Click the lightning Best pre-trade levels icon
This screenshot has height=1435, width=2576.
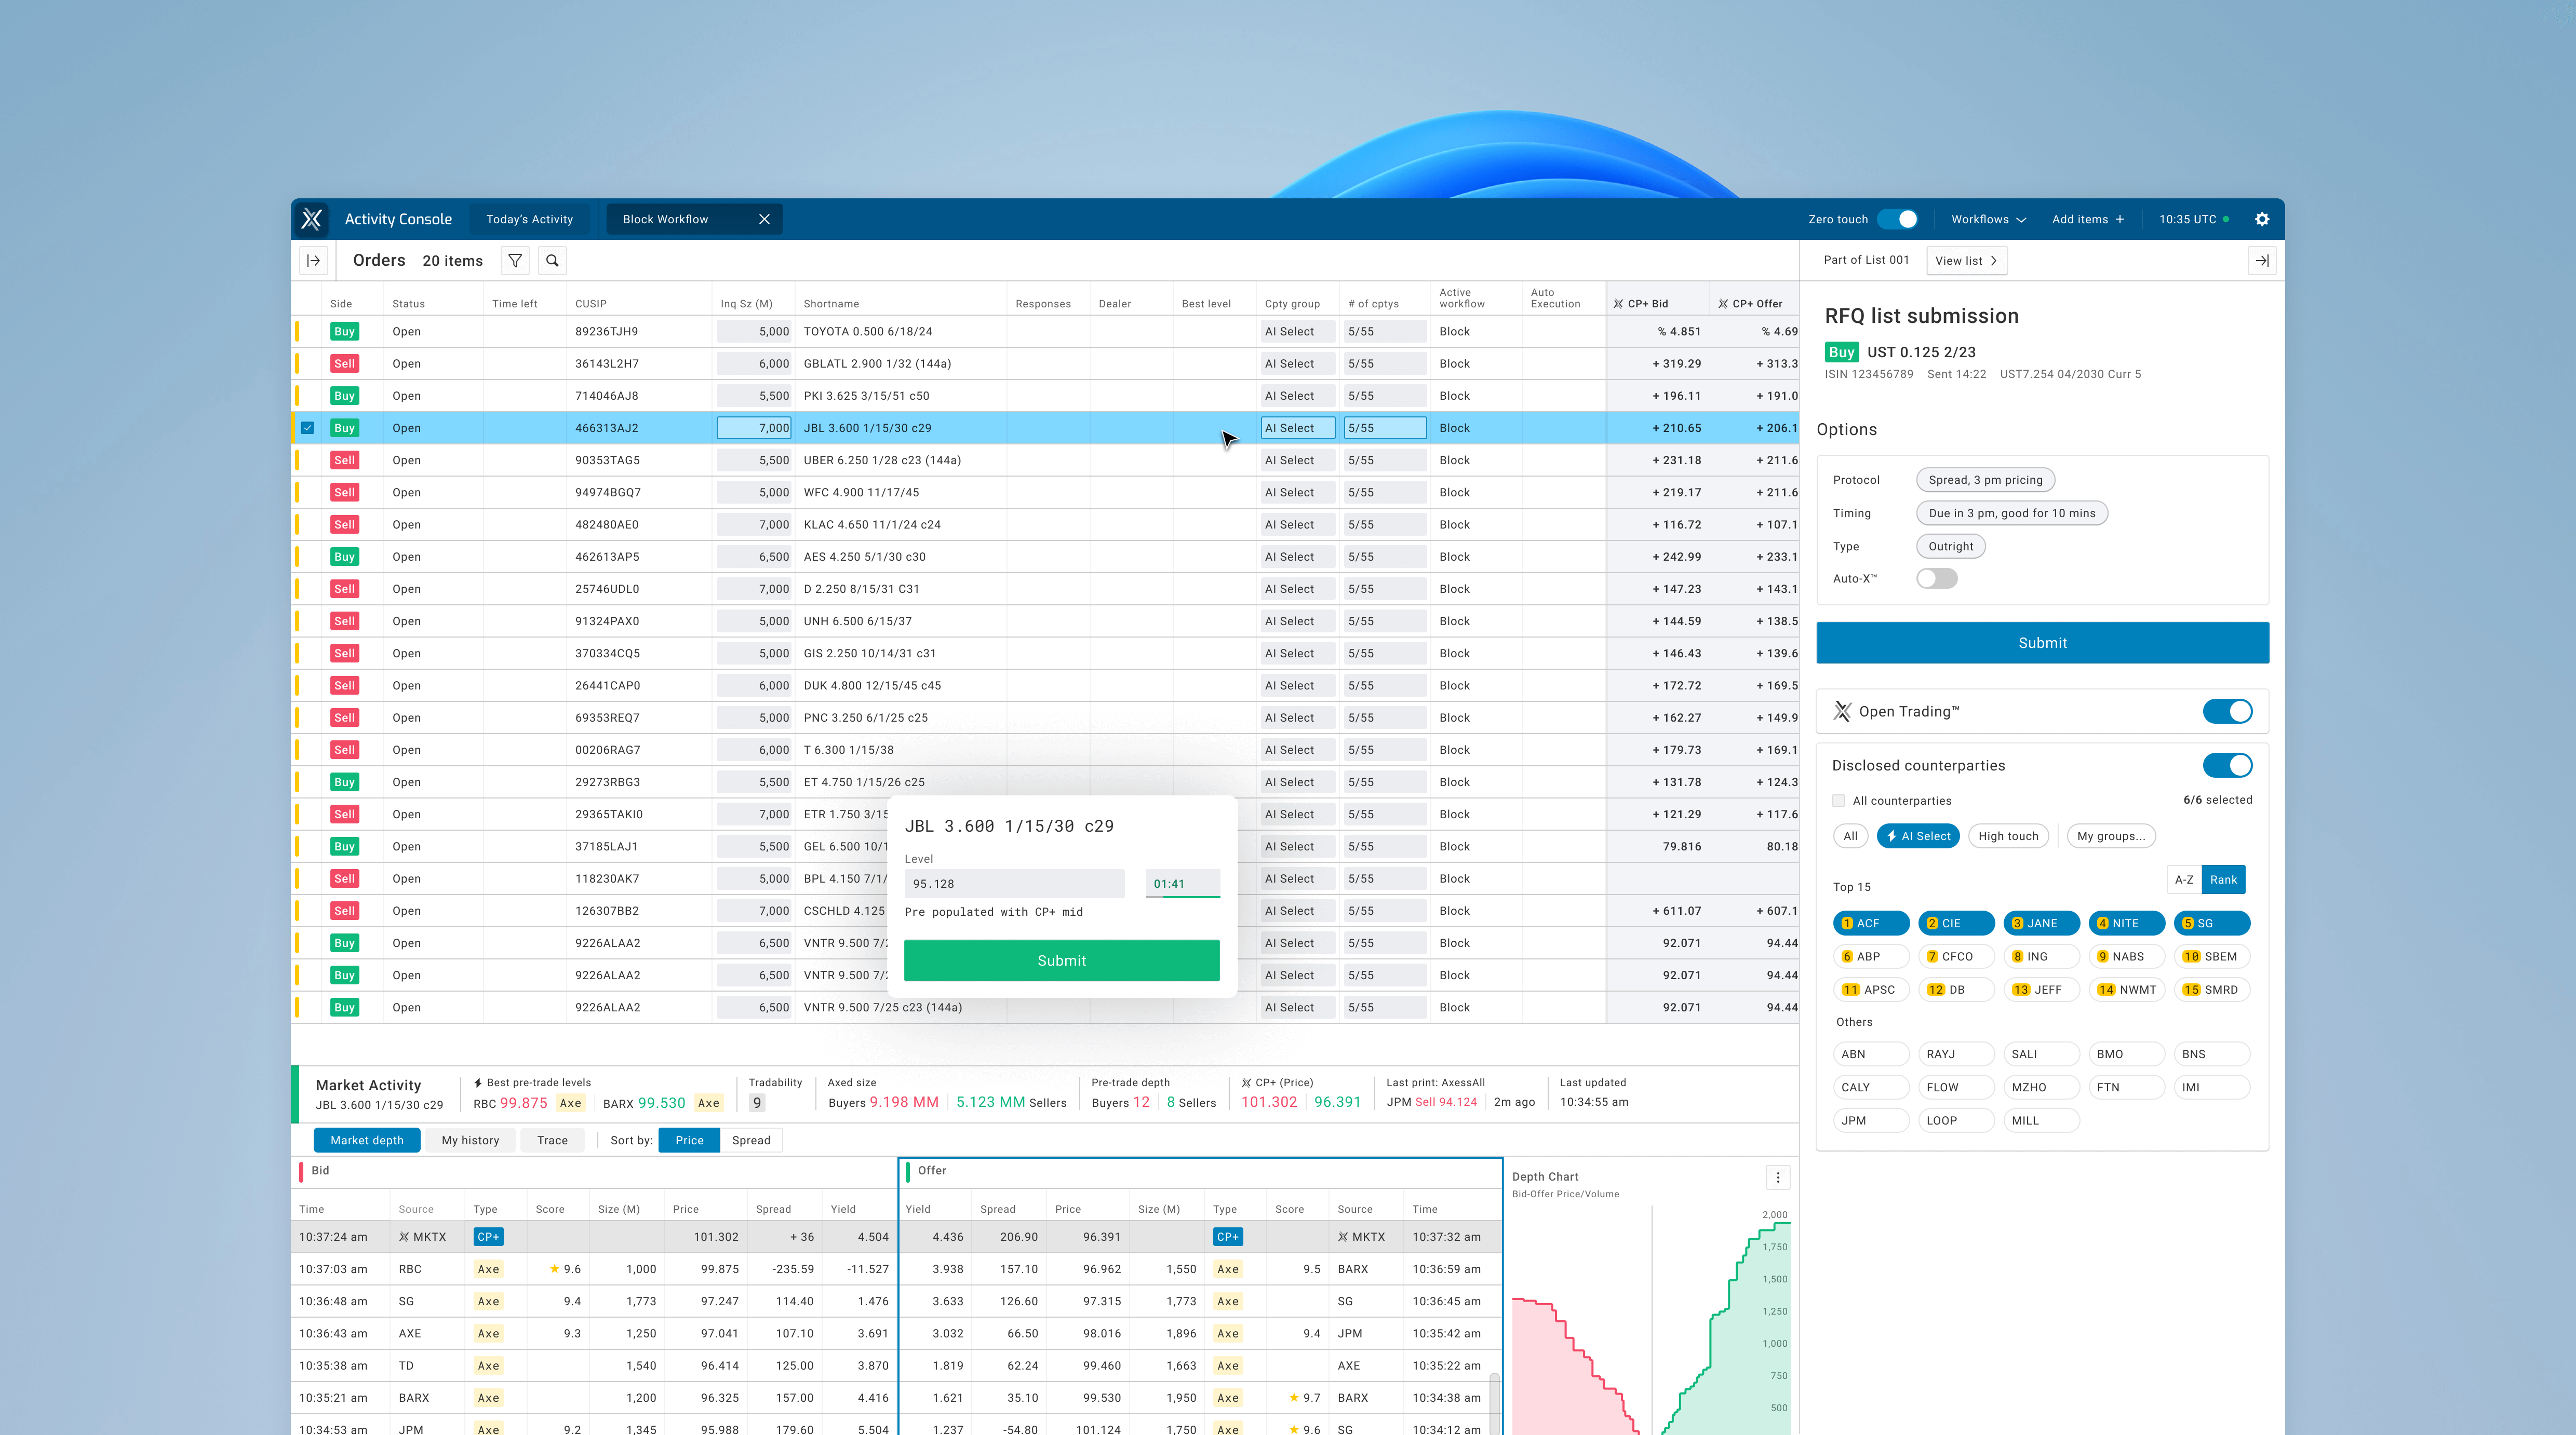pos(478,1083)
